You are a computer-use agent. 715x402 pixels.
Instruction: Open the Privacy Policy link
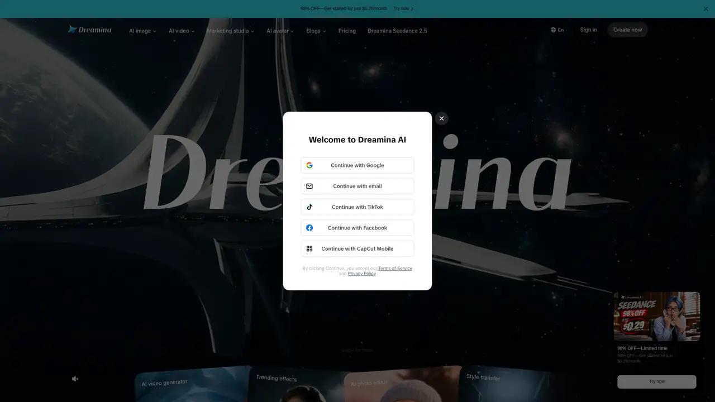[361, 274]
